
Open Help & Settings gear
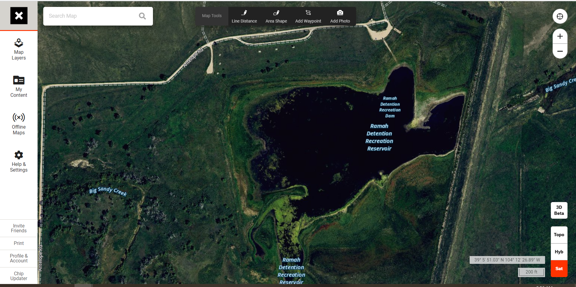(x=19, y=161)
